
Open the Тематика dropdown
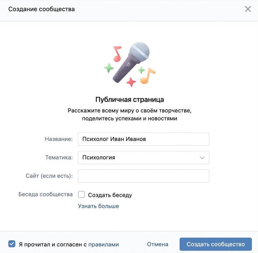pyautogui.click(x=144, y=158)
